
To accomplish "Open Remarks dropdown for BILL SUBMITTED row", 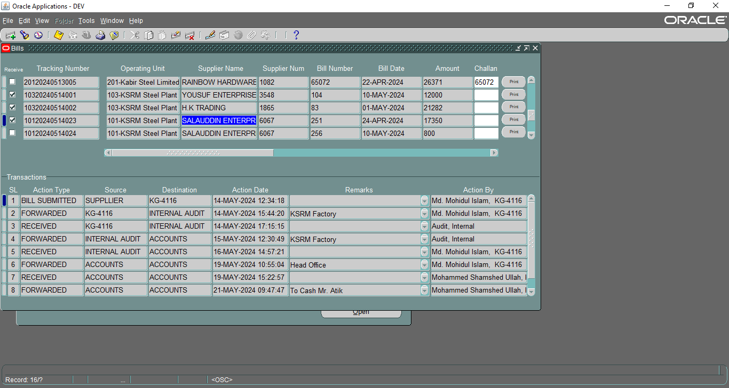I will (425, 200).
